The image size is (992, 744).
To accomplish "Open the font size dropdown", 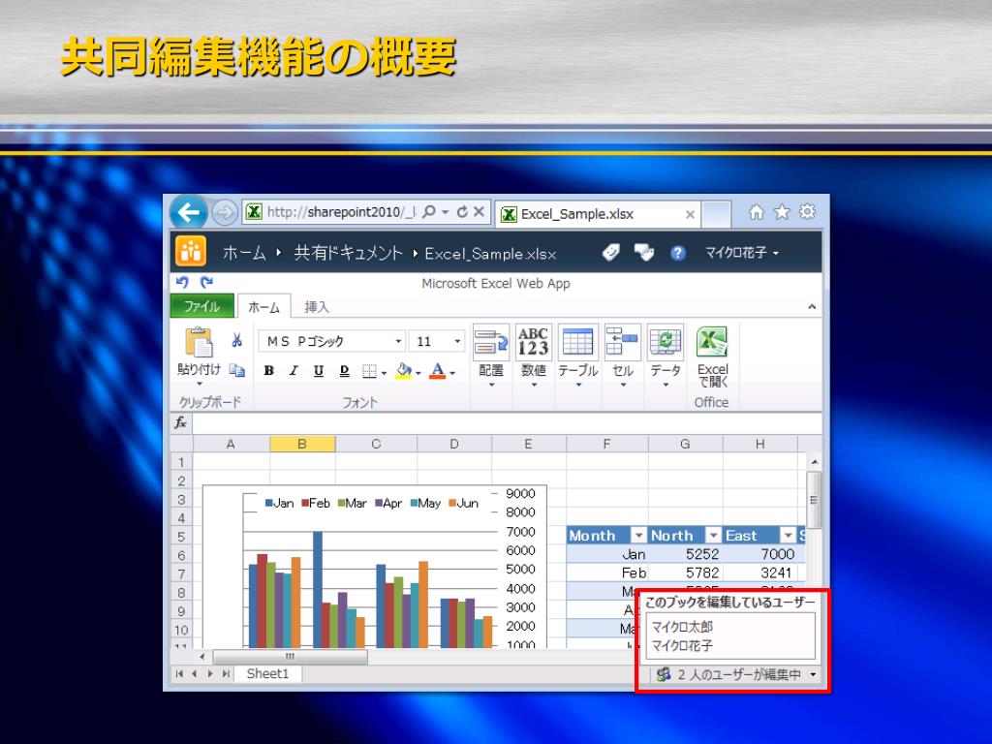I will (x=457, y=342).
